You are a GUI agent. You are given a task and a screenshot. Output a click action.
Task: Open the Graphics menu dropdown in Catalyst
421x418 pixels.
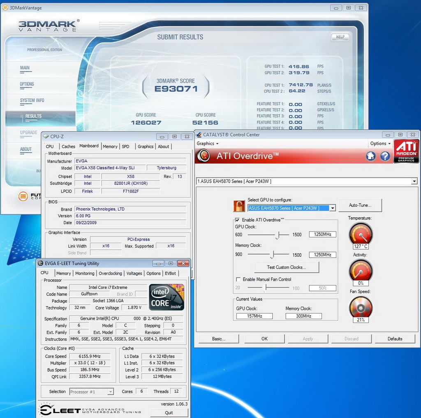[207, 144]
